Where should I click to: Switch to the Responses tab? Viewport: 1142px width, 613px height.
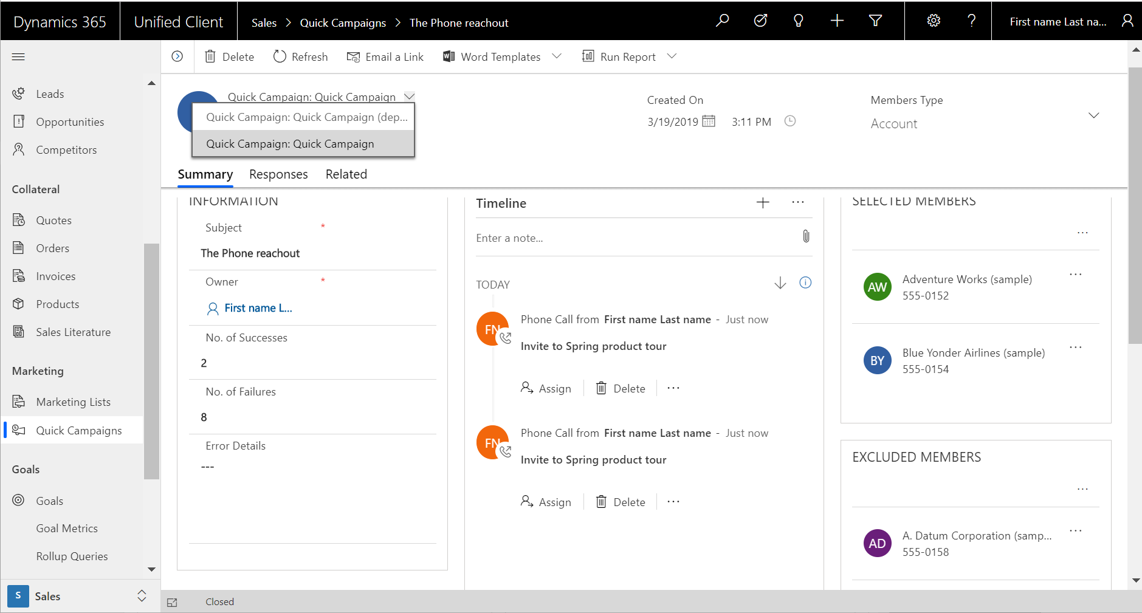(x=278, y=174)
